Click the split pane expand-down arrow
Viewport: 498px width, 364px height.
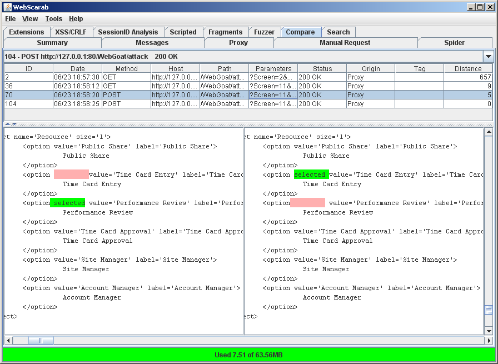[x=14, y=124]
